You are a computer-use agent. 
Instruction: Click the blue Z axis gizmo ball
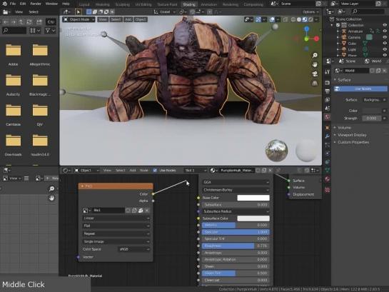(x=307, y=29)
